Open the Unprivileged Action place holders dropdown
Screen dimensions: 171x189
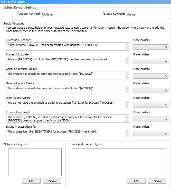(151, 105)
